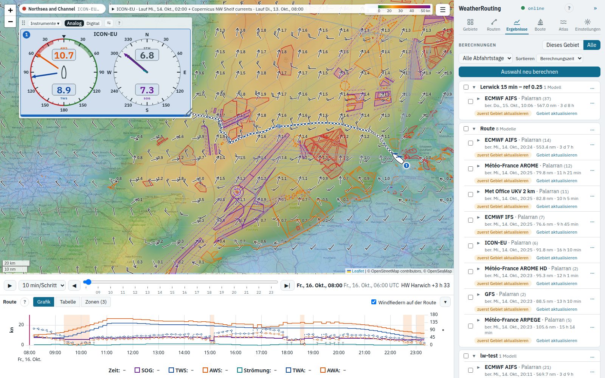Check the ECMWF IFS result checkbox
This screenshot has height=378, width=605.
(470, 220)
